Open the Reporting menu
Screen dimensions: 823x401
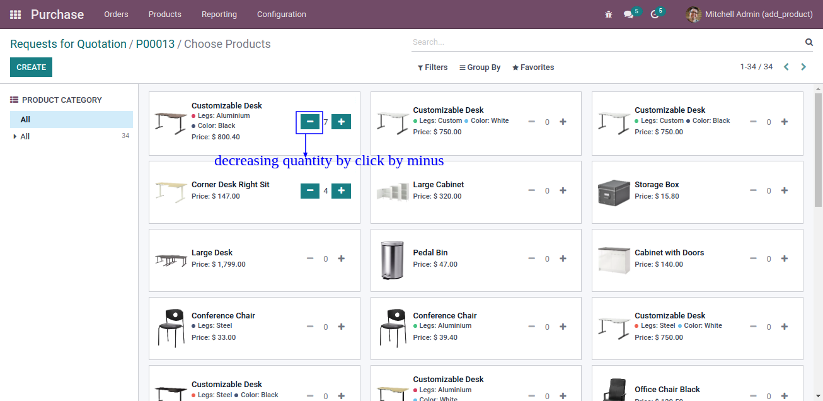[219, 15]
